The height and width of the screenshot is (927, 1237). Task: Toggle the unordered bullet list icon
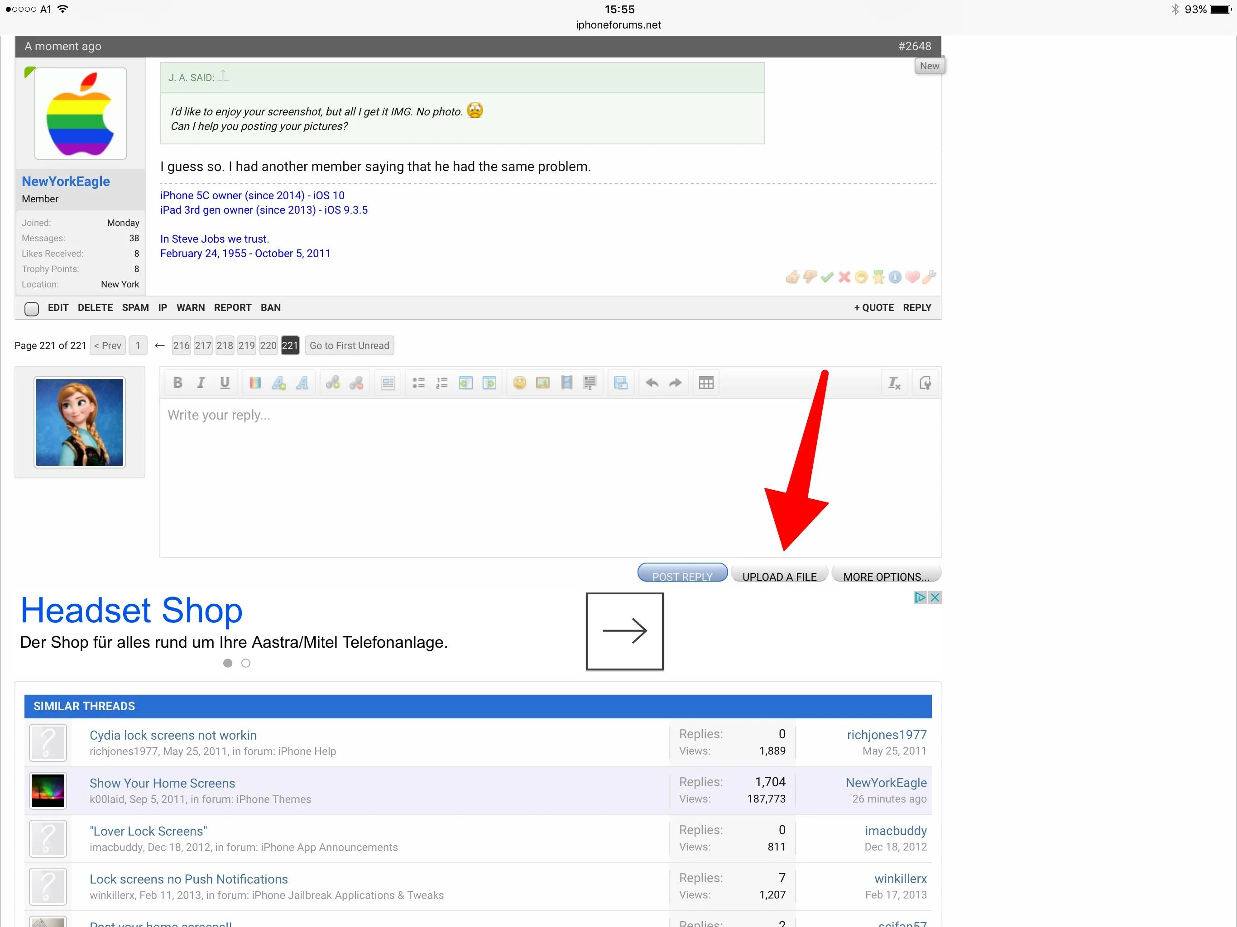(418, 383)
